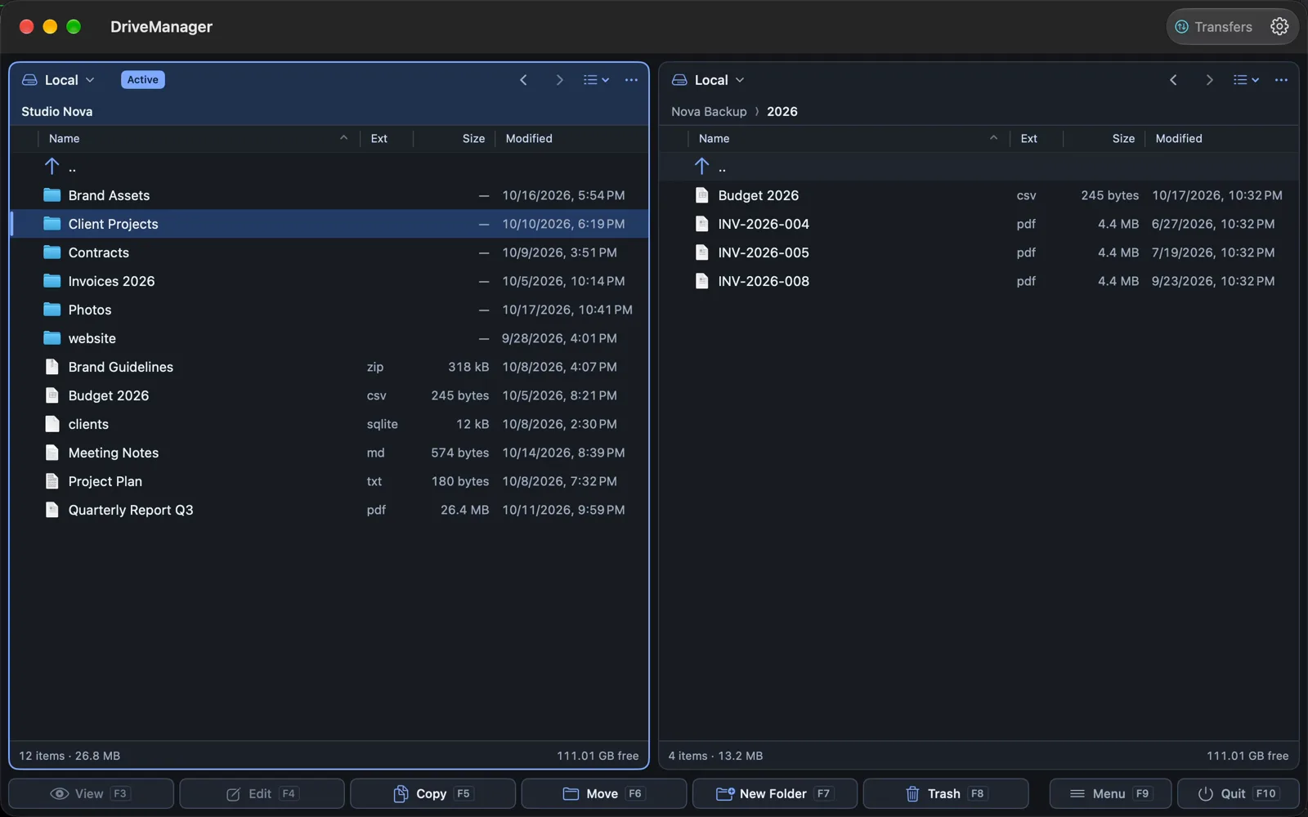Select the clients sqlite file

(329, 424)
